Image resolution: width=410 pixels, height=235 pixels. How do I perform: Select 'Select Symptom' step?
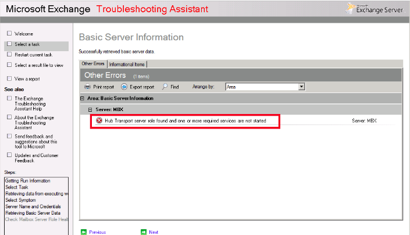pyautogui.click(x=21, y=200)
